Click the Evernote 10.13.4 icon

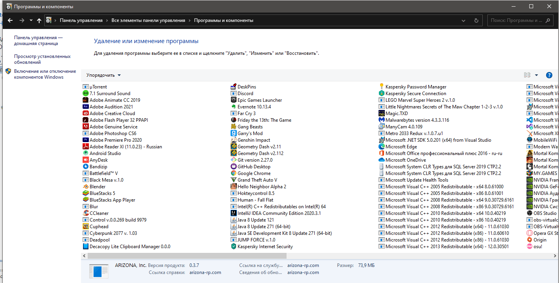pyautogui.click(x=234, y=107)
